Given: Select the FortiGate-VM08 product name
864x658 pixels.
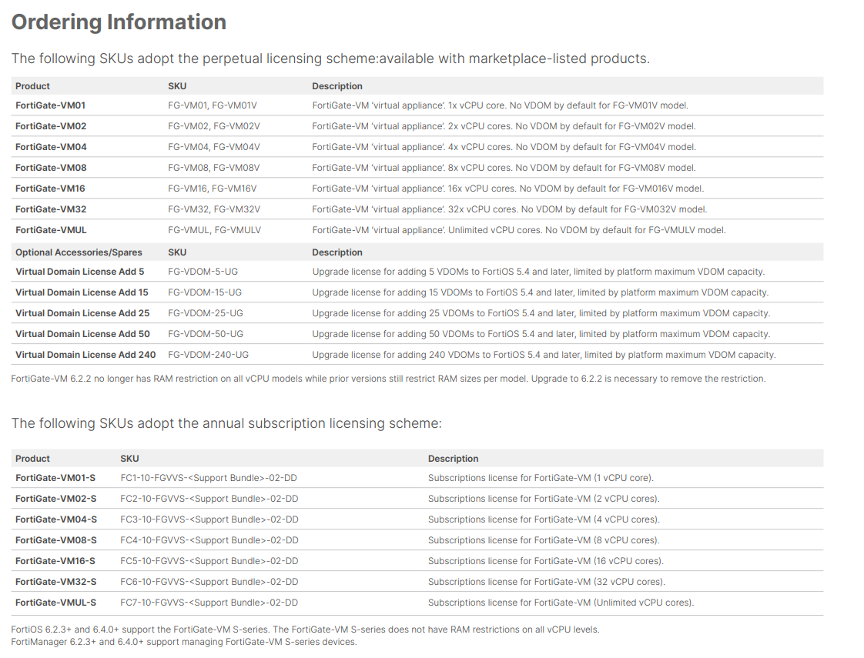Looking at the screenshot, I should (x=51, y=168).
